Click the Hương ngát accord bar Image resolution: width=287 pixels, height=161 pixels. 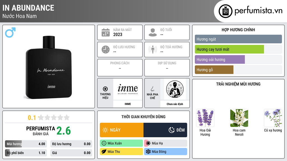point(238,39)
